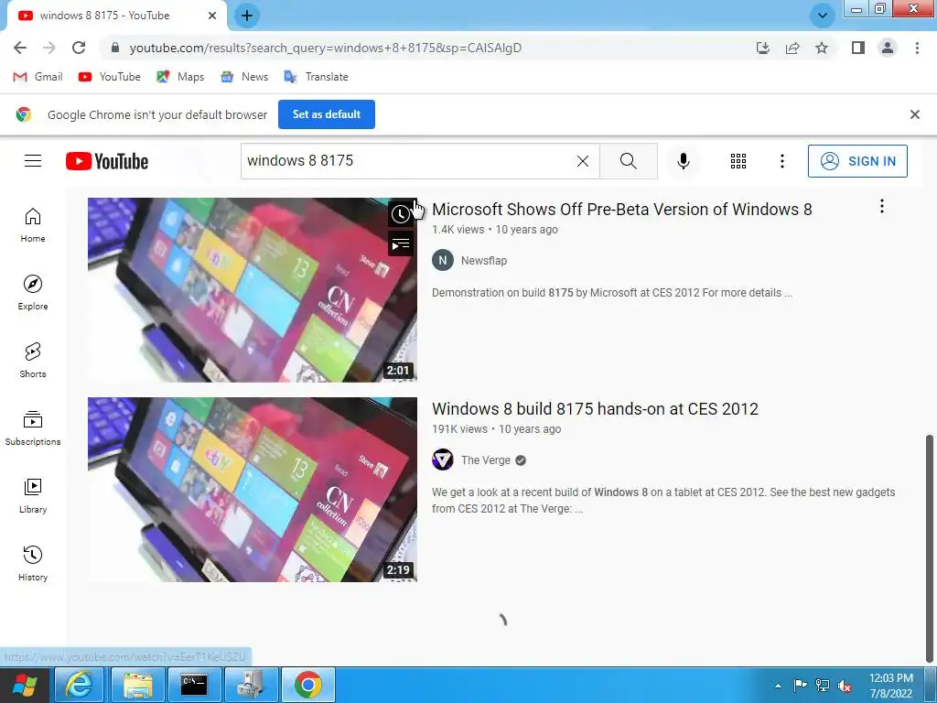Open Explore in the sidebar
937x703 pixels.
(x=33, y=293)
